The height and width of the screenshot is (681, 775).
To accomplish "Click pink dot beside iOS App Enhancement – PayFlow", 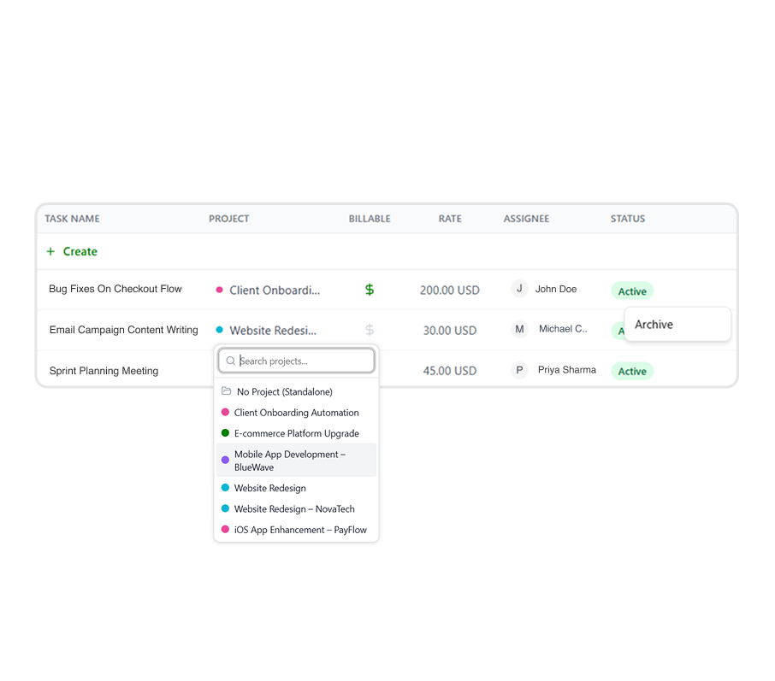I will [225, 530].
